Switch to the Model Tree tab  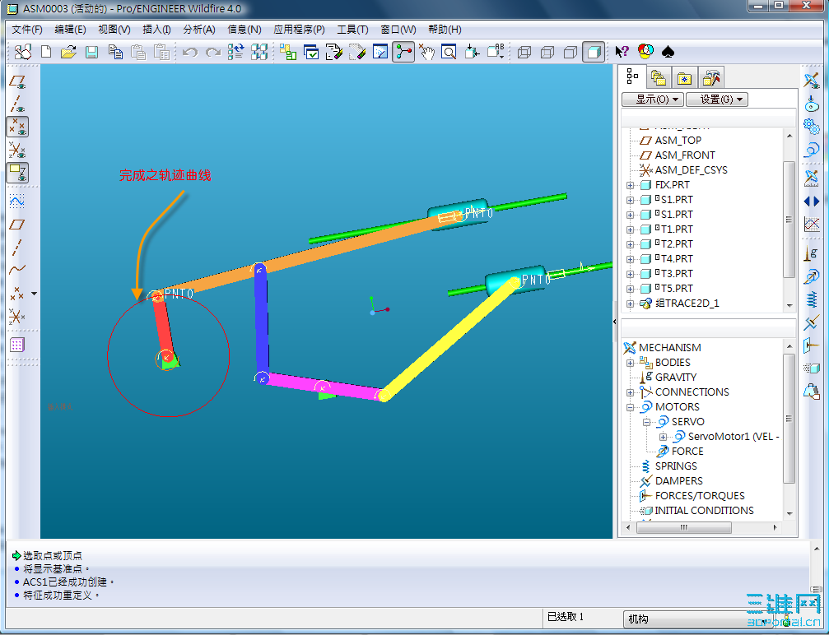point(632,77)
